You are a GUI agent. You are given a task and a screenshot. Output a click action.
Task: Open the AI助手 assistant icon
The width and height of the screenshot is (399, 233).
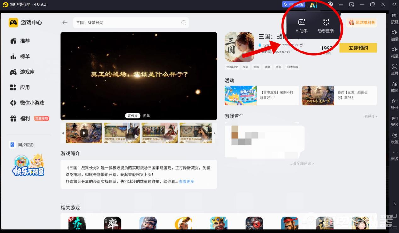click(x=301, y=22)
